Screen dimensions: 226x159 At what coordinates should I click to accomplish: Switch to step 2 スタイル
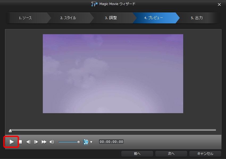click(68, 18)
